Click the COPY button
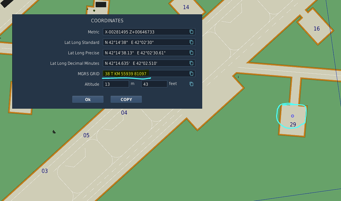This screenshot has width=341, height=201. 126,99
